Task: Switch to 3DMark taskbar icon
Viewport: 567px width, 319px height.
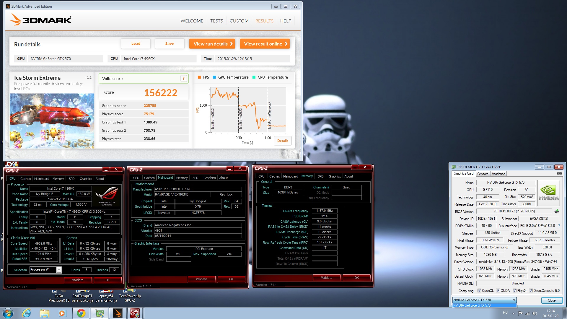Action: point(118,313)
